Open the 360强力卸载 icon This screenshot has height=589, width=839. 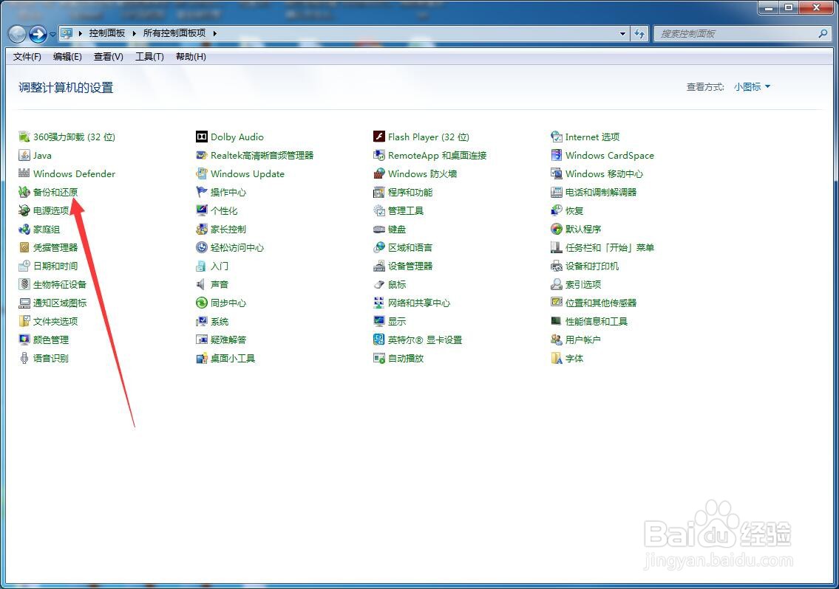pos(24,137)
